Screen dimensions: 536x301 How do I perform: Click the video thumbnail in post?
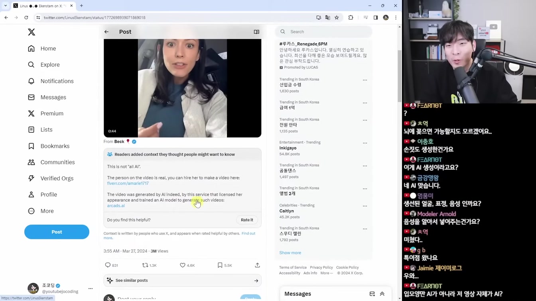182,88
